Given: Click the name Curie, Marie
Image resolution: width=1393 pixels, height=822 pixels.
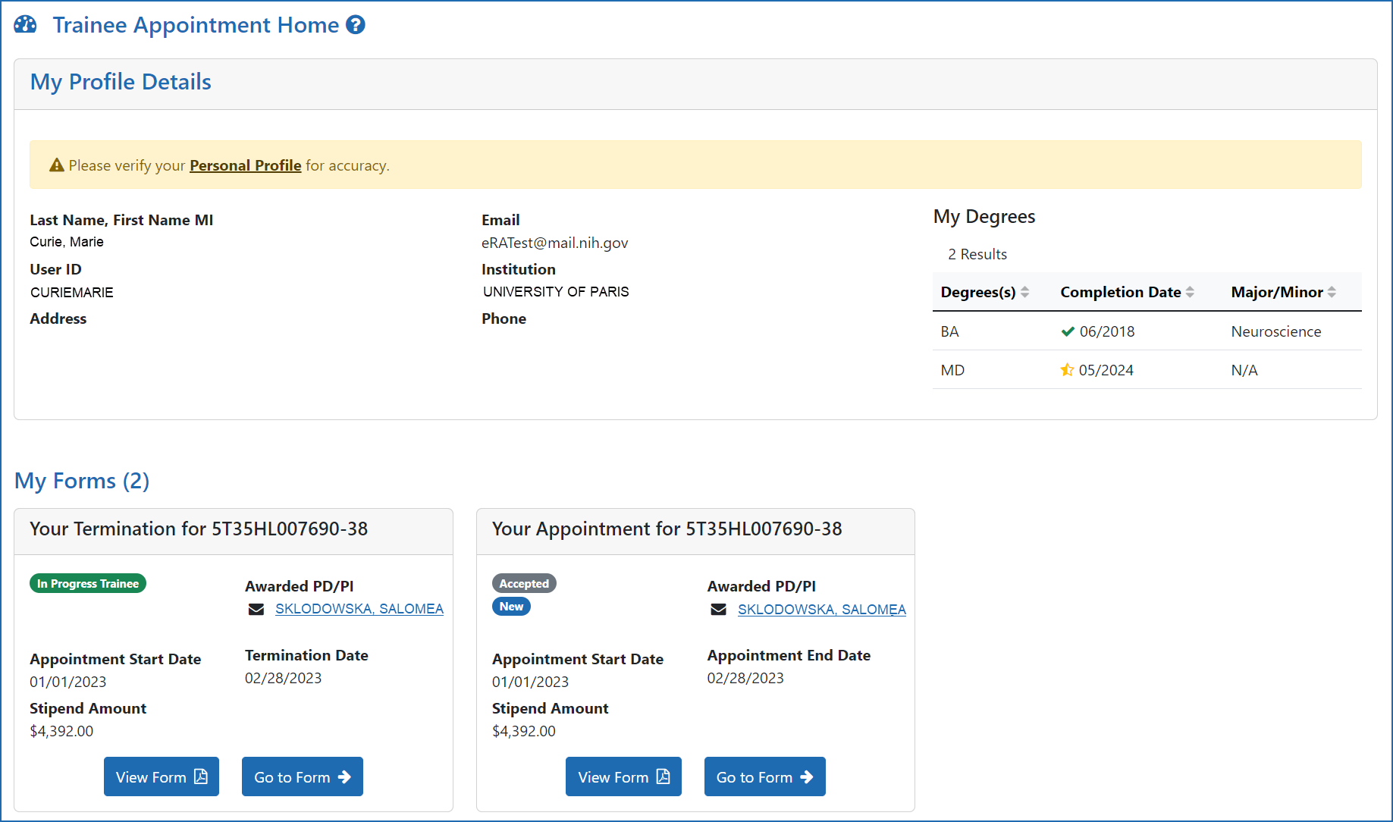Looking at the screenshot, I should point(67,242).
